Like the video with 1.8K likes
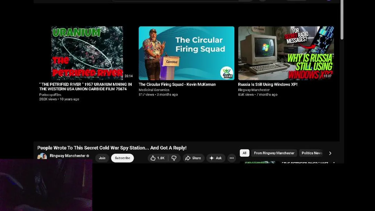Image resolution: width=375 pixels, height=211 pixels. [157, 158]
